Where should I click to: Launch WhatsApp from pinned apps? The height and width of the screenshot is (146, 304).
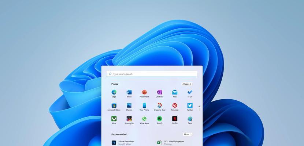click(144, 120)
